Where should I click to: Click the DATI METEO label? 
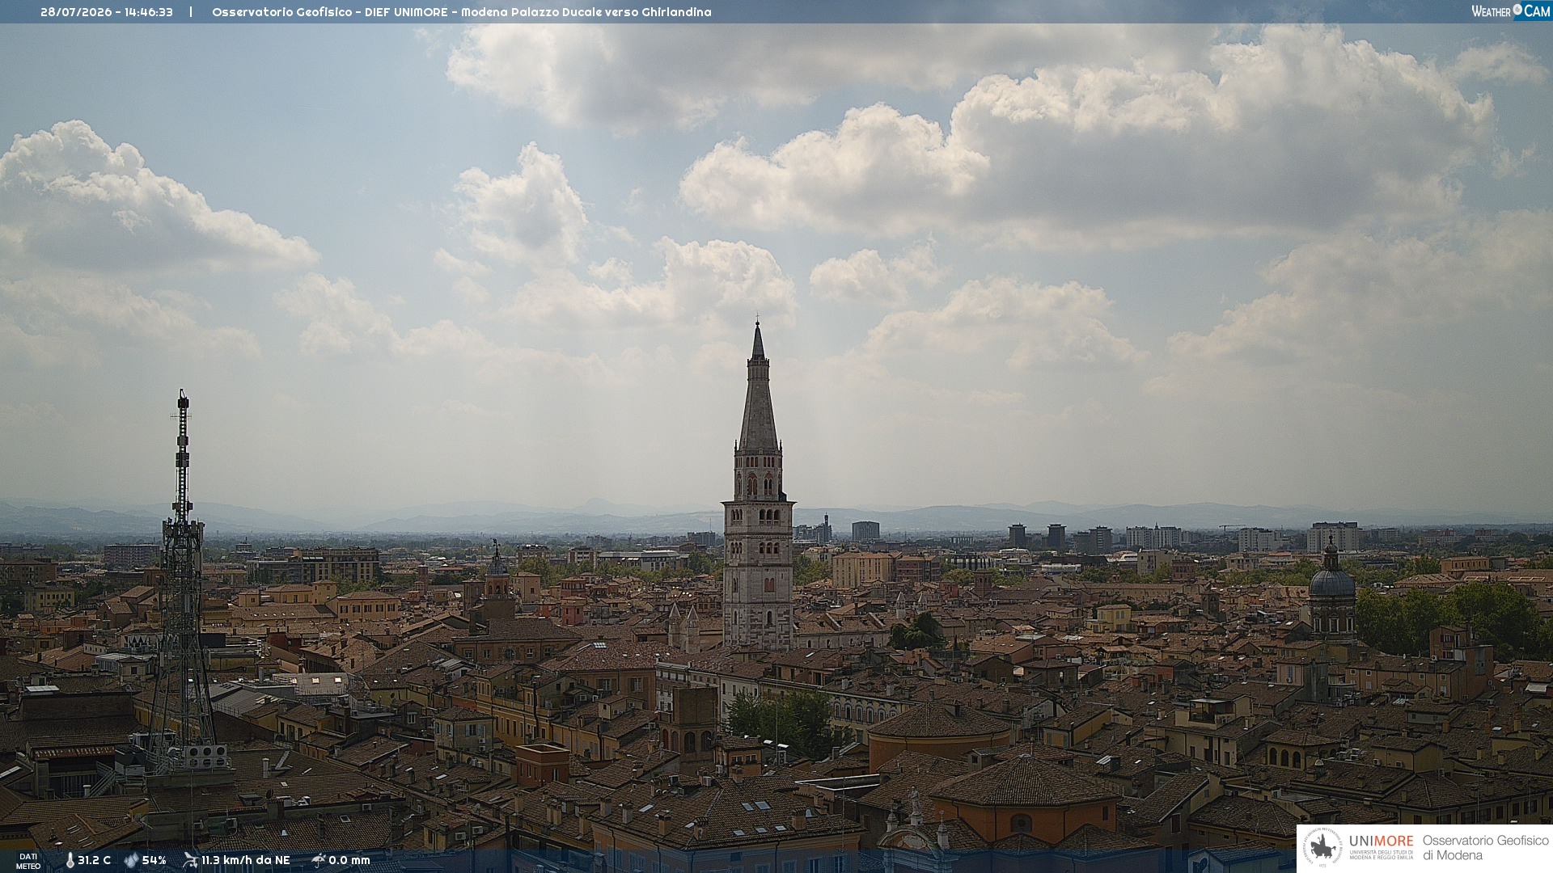click(x=28, y=861)
